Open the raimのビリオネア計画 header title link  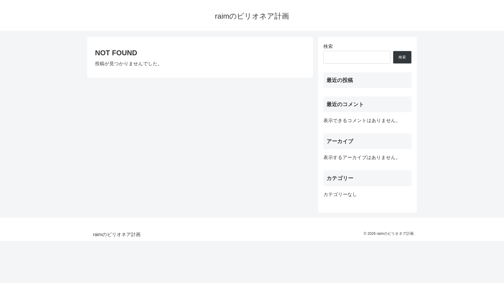[x=252, y=16]
